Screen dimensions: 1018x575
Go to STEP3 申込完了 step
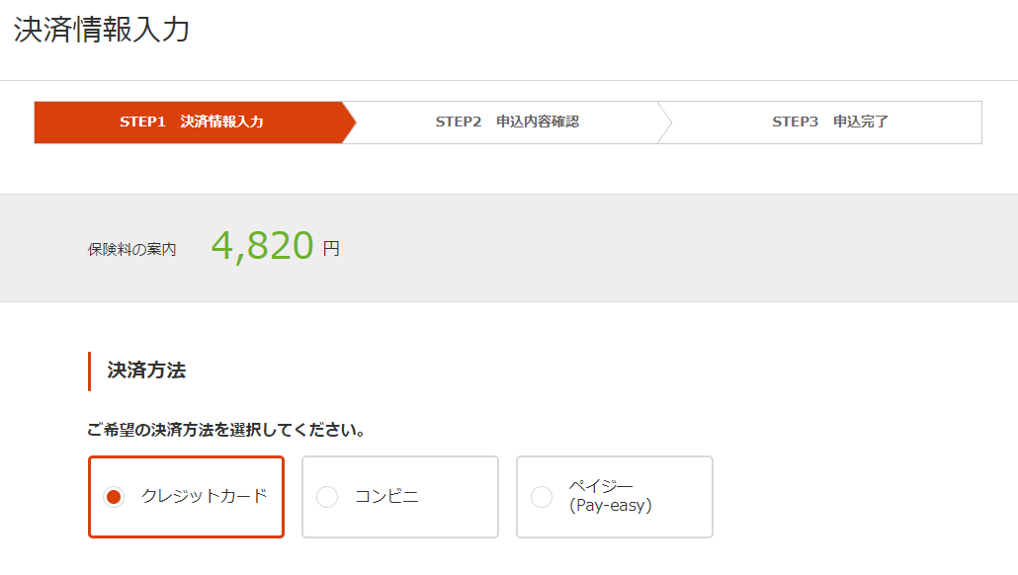pyautogui.click(x=830, y=122)
